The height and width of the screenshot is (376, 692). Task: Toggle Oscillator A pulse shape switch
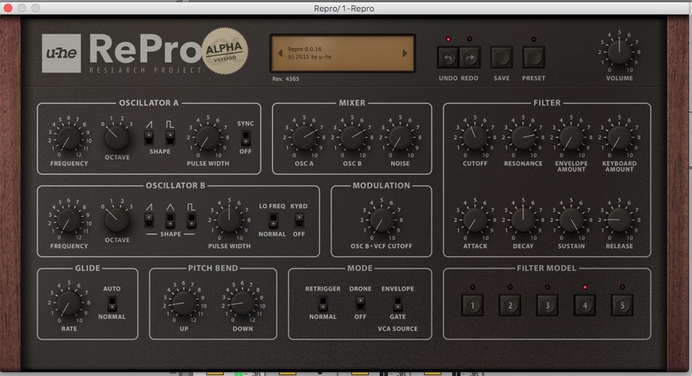(x=170, y=137)
